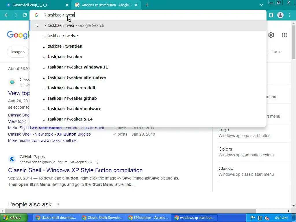296x222 pixels.
Task: Open People also ask options menu
Action: point(58,204)
